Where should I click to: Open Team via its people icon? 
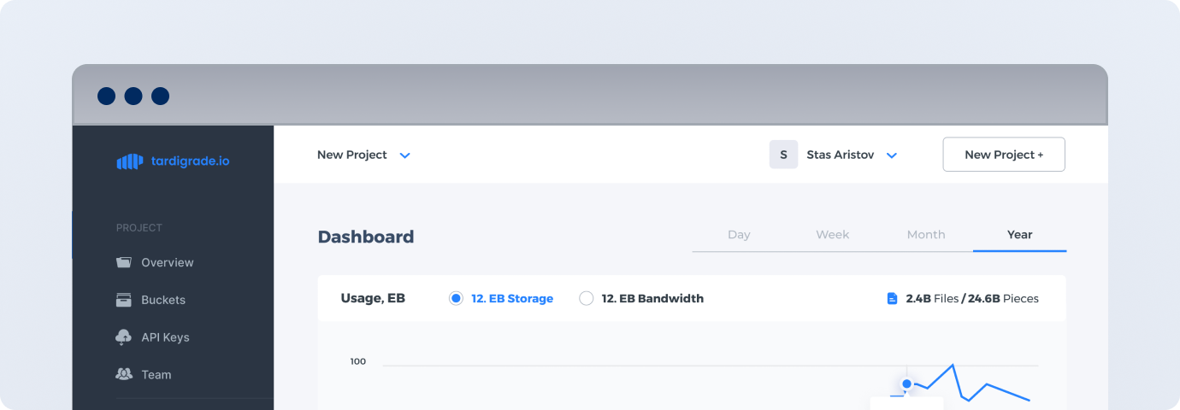point(124,374)
